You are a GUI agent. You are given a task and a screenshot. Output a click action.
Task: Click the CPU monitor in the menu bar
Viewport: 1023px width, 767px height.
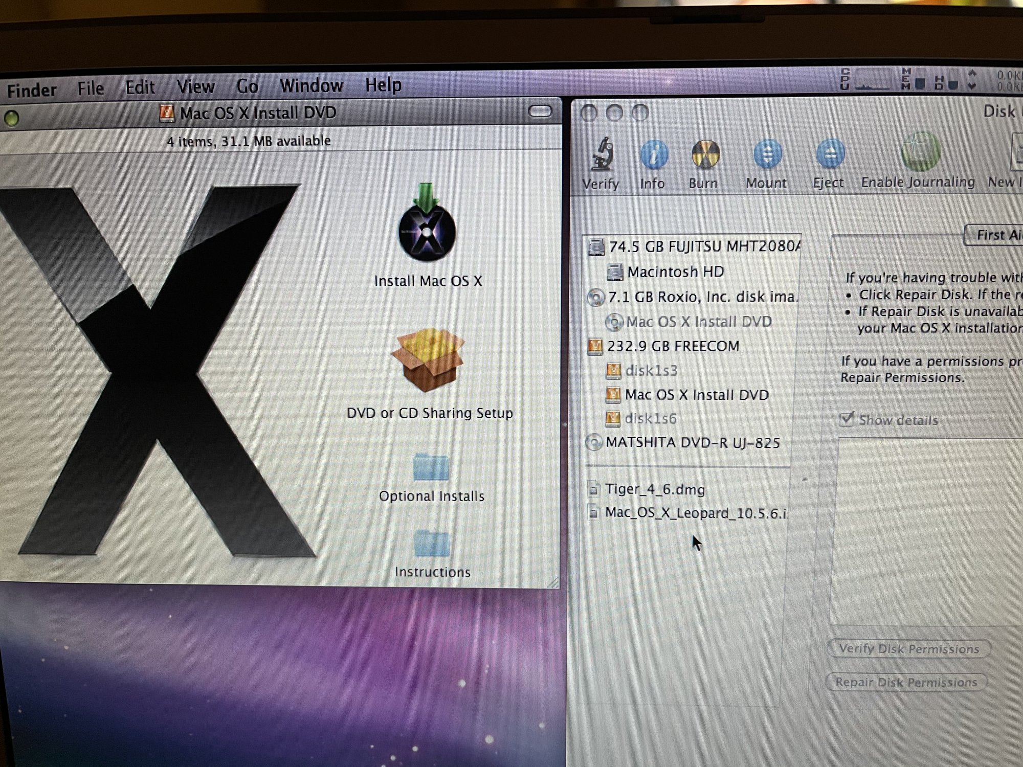pyautogui.click(x=866, y=80)
